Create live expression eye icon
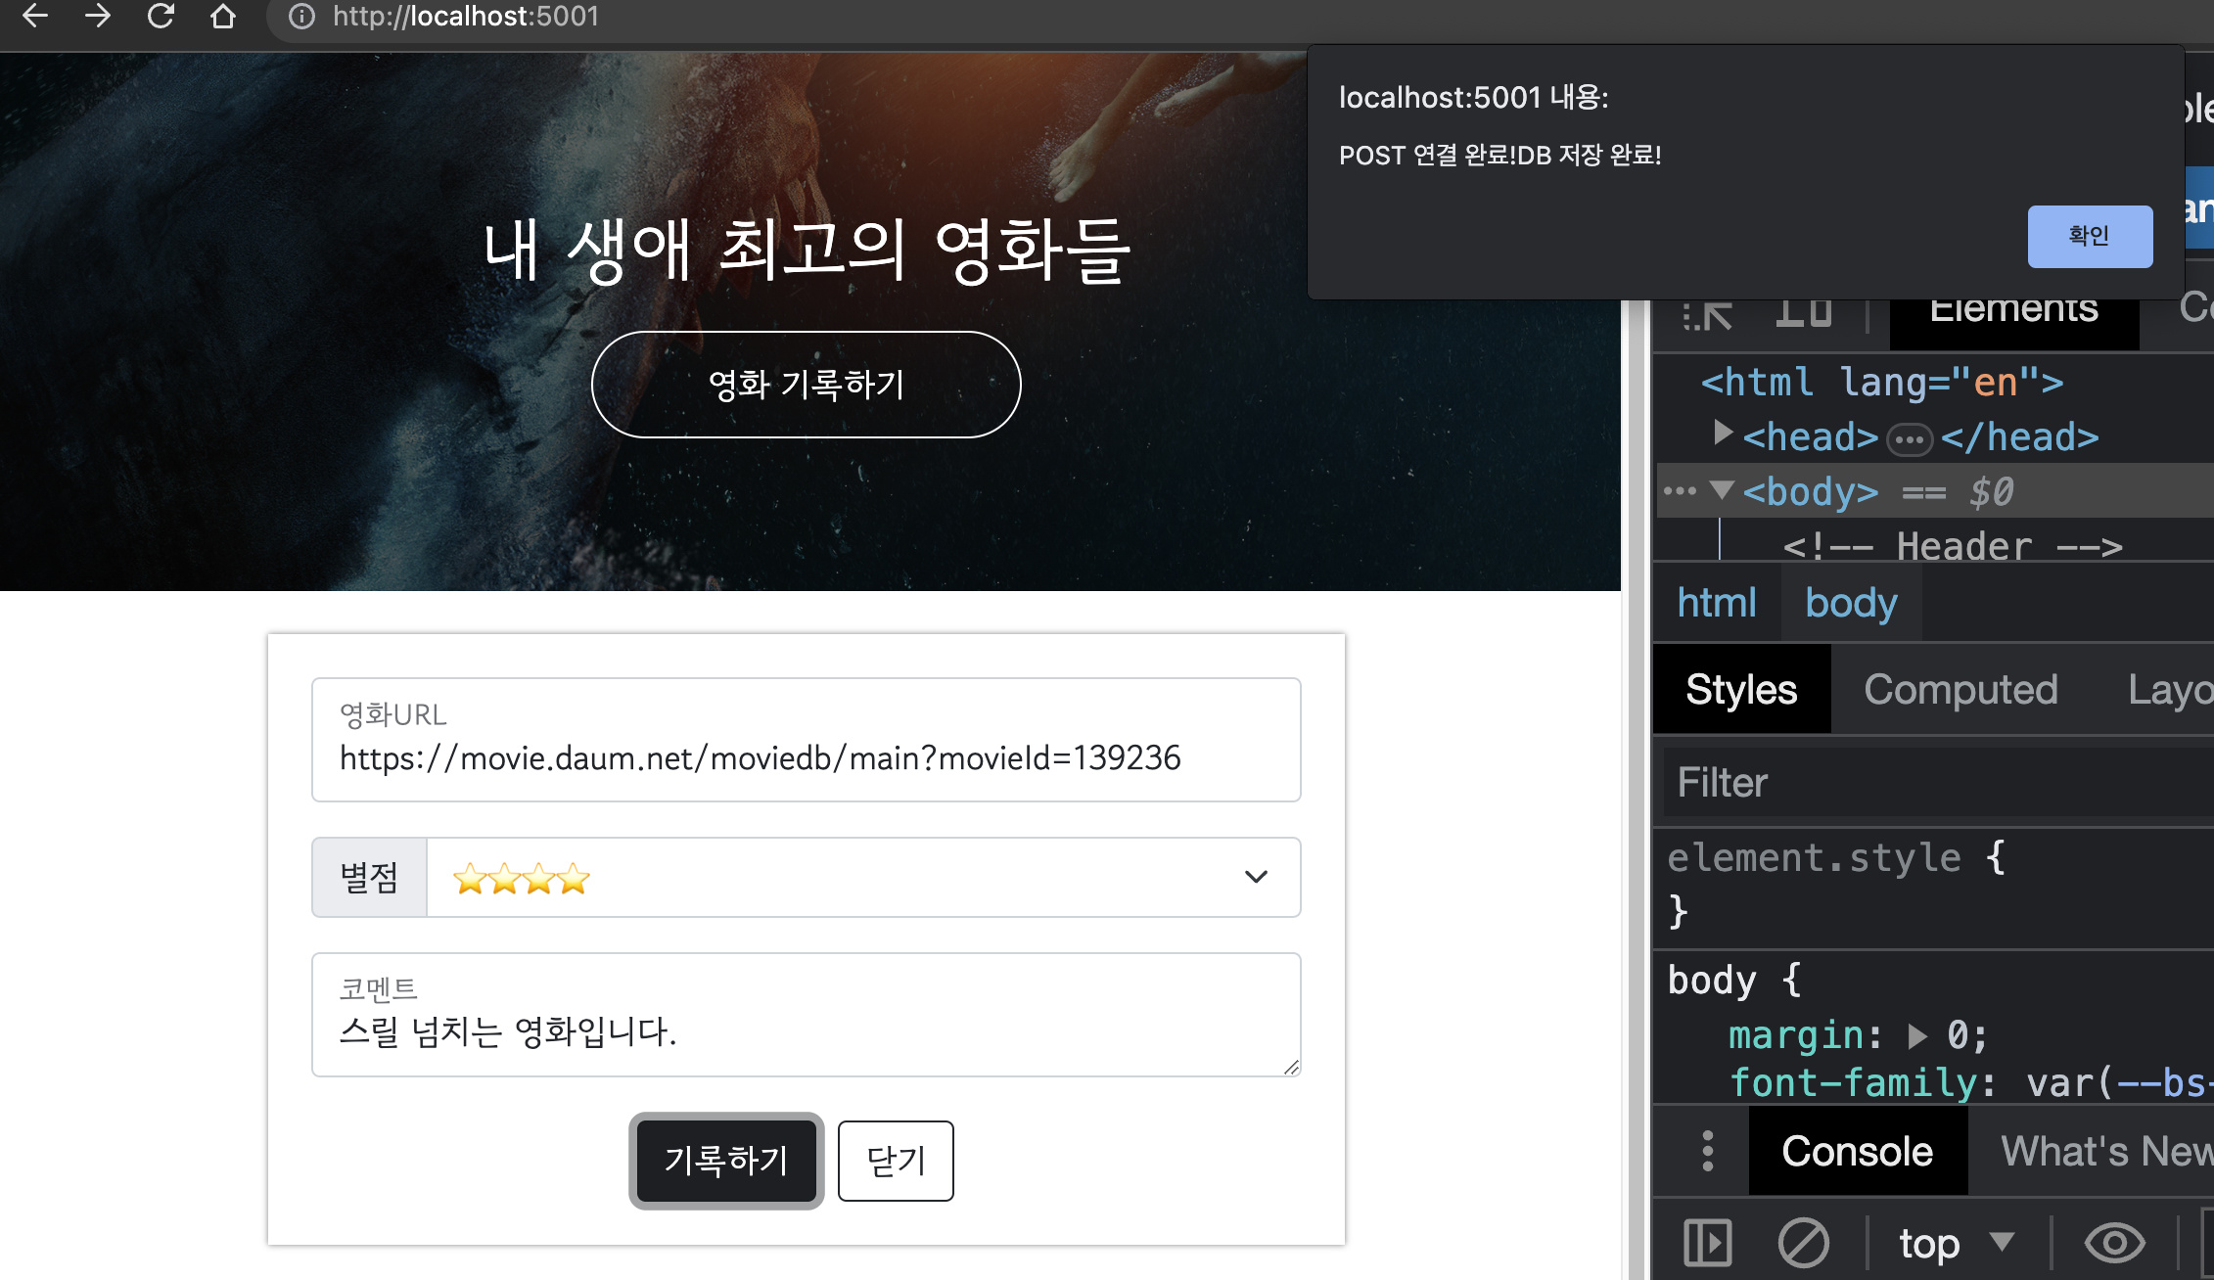2214x1280 pixels. (x=2114, y=1243)
